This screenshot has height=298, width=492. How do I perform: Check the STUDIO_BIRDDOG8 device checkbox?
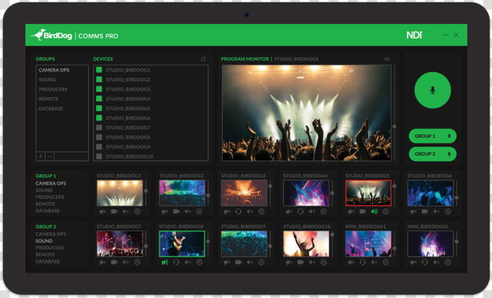coord(99,137)
